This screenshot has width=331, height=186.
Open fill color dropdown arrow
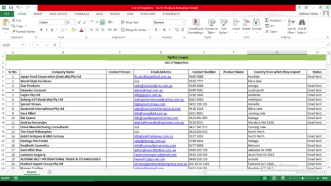[77, 30]
